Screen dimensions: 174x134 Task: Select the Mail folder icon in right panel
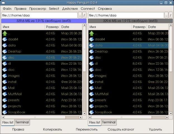click(91, 88)
